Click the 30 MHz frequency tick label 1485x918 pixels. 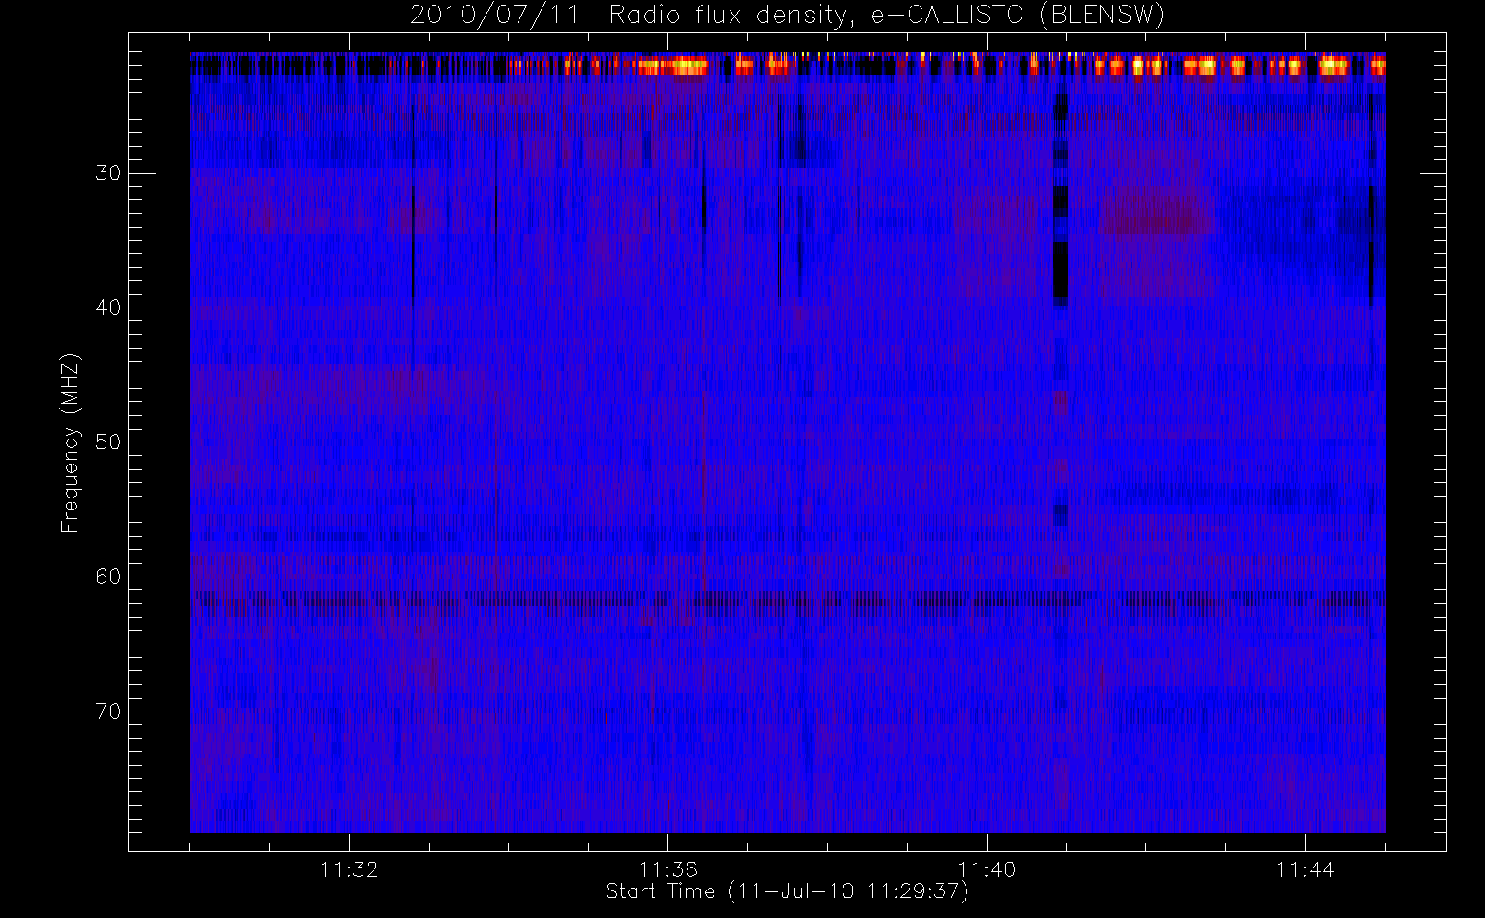coord(108,173)
